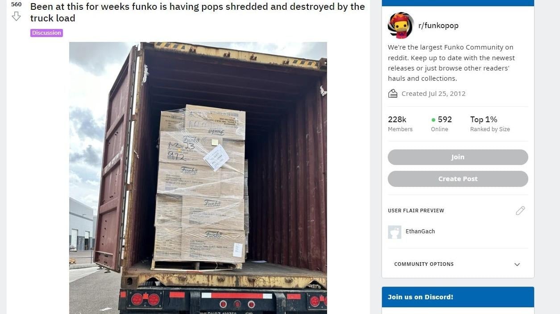
Task: Open the post title about shredded pops
Action: (x=198, y=12)
